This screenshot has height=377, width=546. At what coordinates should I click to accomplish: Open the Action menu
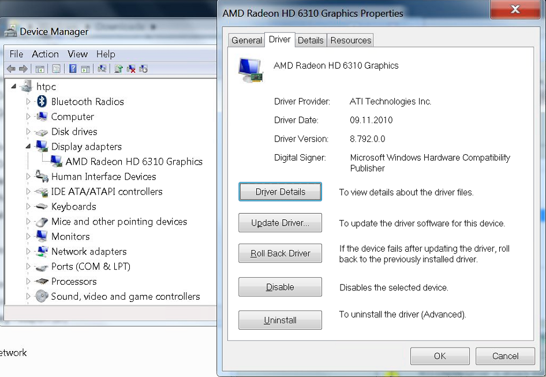(45, 54)
